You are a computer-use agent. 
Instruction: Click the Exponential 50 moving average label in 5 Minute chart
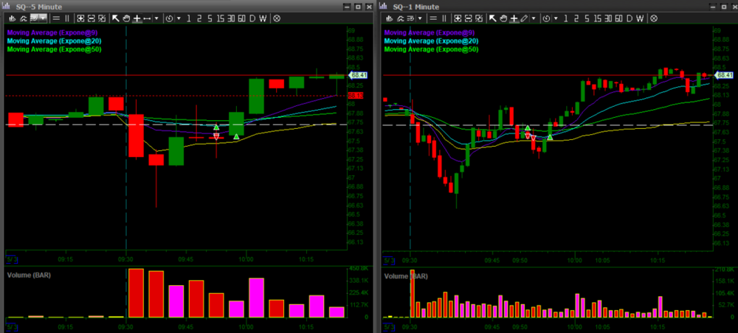click(x=53, y=49)
